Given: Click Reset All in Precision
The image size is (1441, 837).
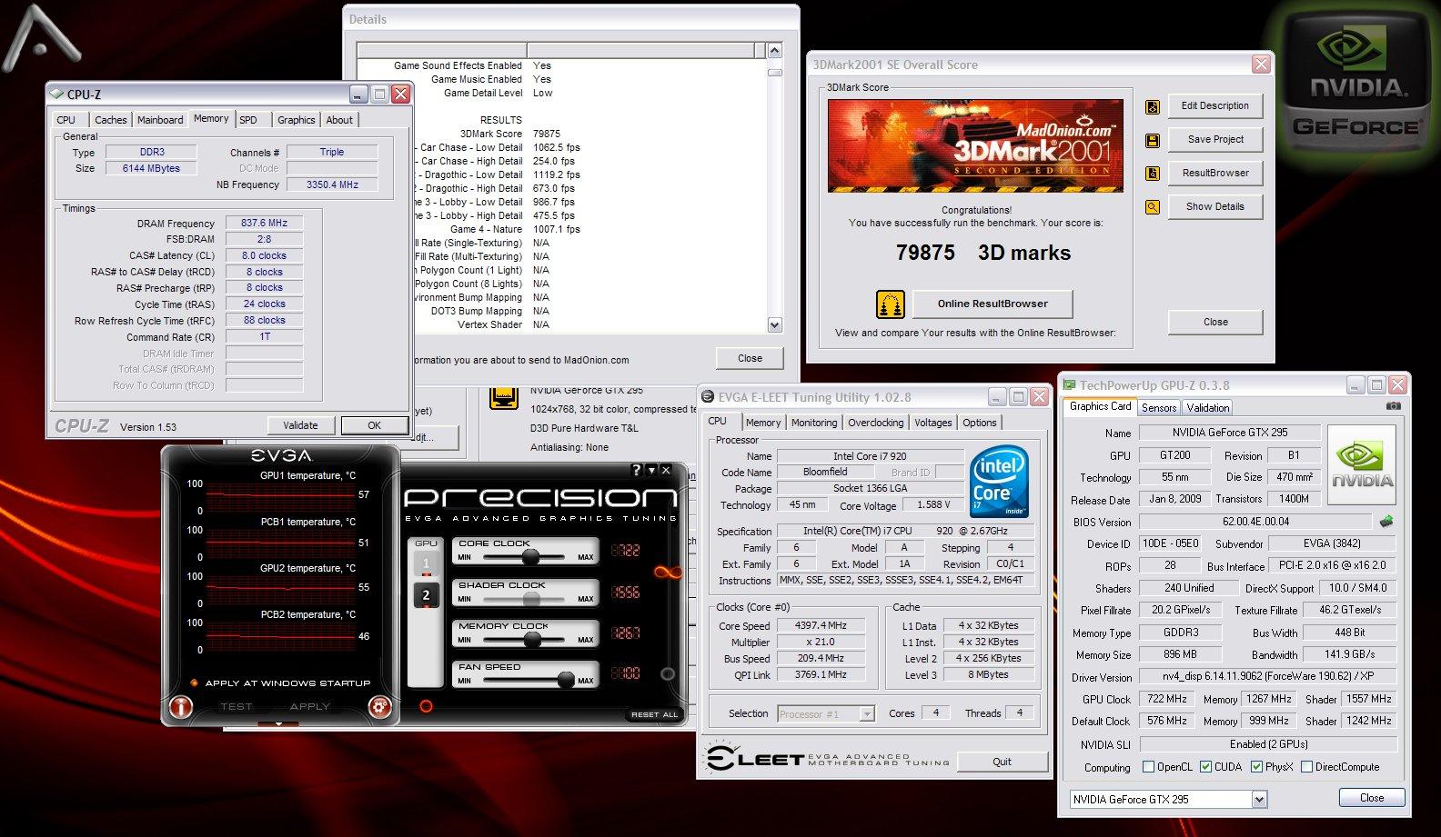Looking at the screenshot, I should (653, 714).
